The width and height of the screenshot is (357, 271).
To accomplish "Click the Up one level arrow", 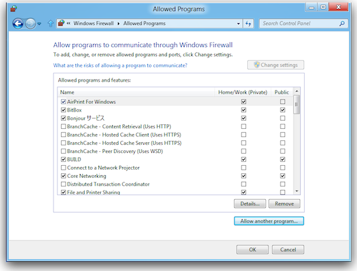I will (x=50, y=23).
